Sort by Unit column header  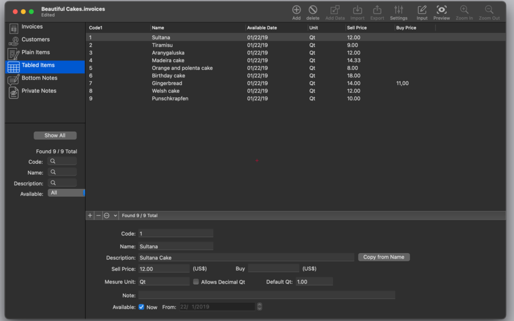(x=327, y=28)
